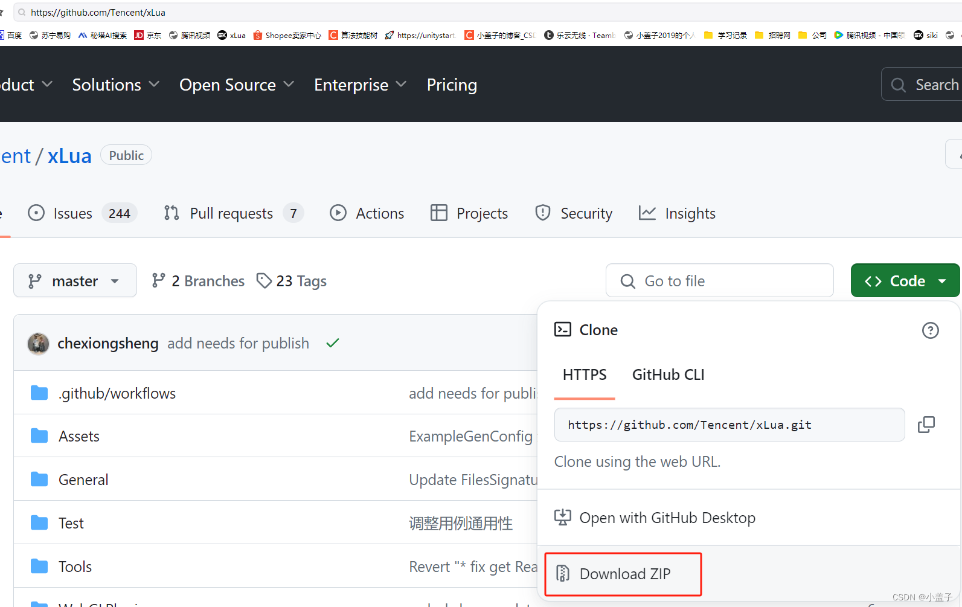The height and width of the screenshot is (607, 962).
Task: Click the green commit status checkmark
Action: pos(332,343)
